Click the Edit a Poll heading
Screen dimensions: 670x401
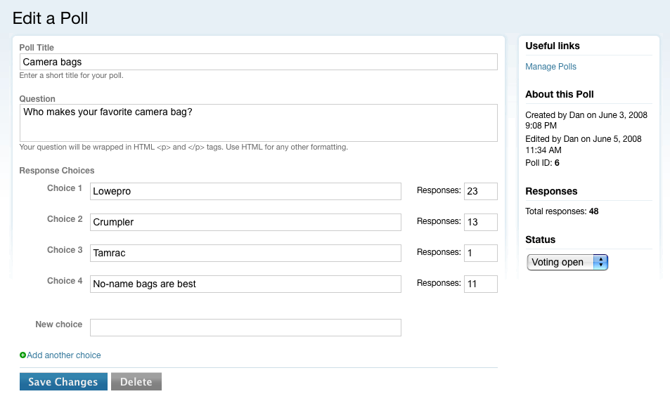click(51, 18)
